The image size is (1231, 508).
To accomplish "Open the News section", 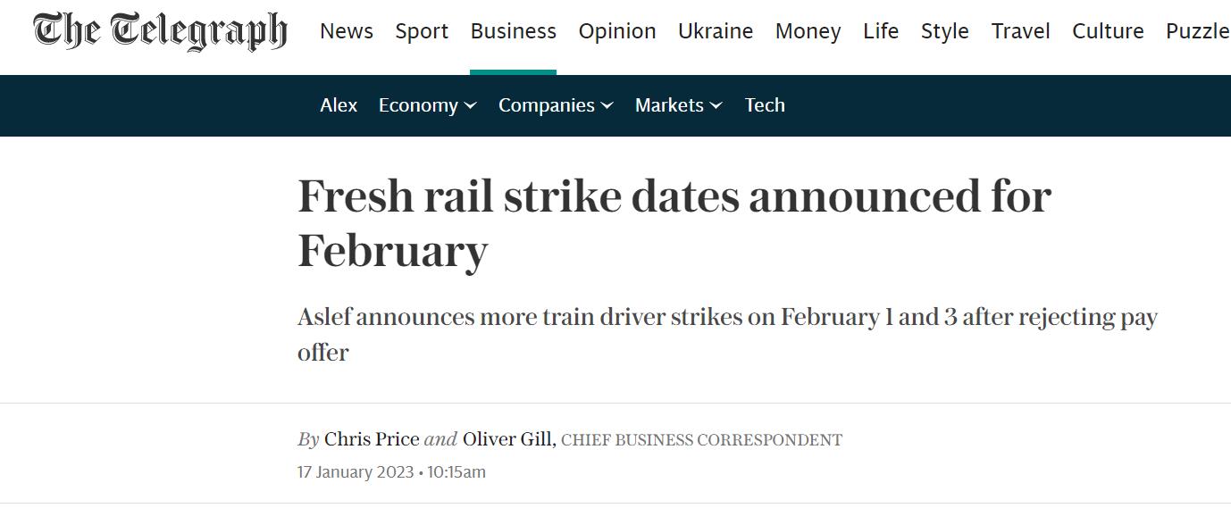I will [347, 31].
